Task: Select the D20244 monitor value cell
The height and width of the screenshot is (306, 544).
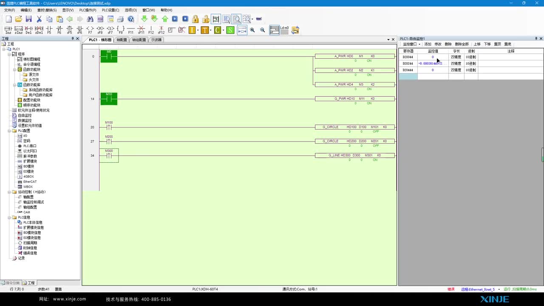Action: 433,63
